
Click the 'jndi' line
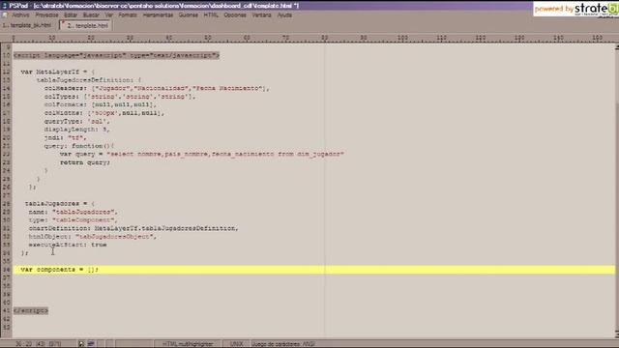[x=65, y=137]
